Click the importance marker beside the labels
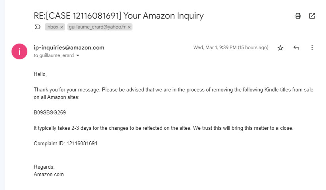 pos(38,27)
